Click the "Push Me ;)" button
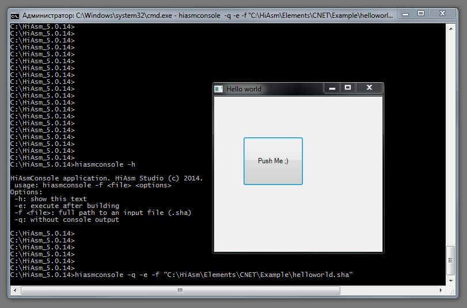 [x=273, y=161]
